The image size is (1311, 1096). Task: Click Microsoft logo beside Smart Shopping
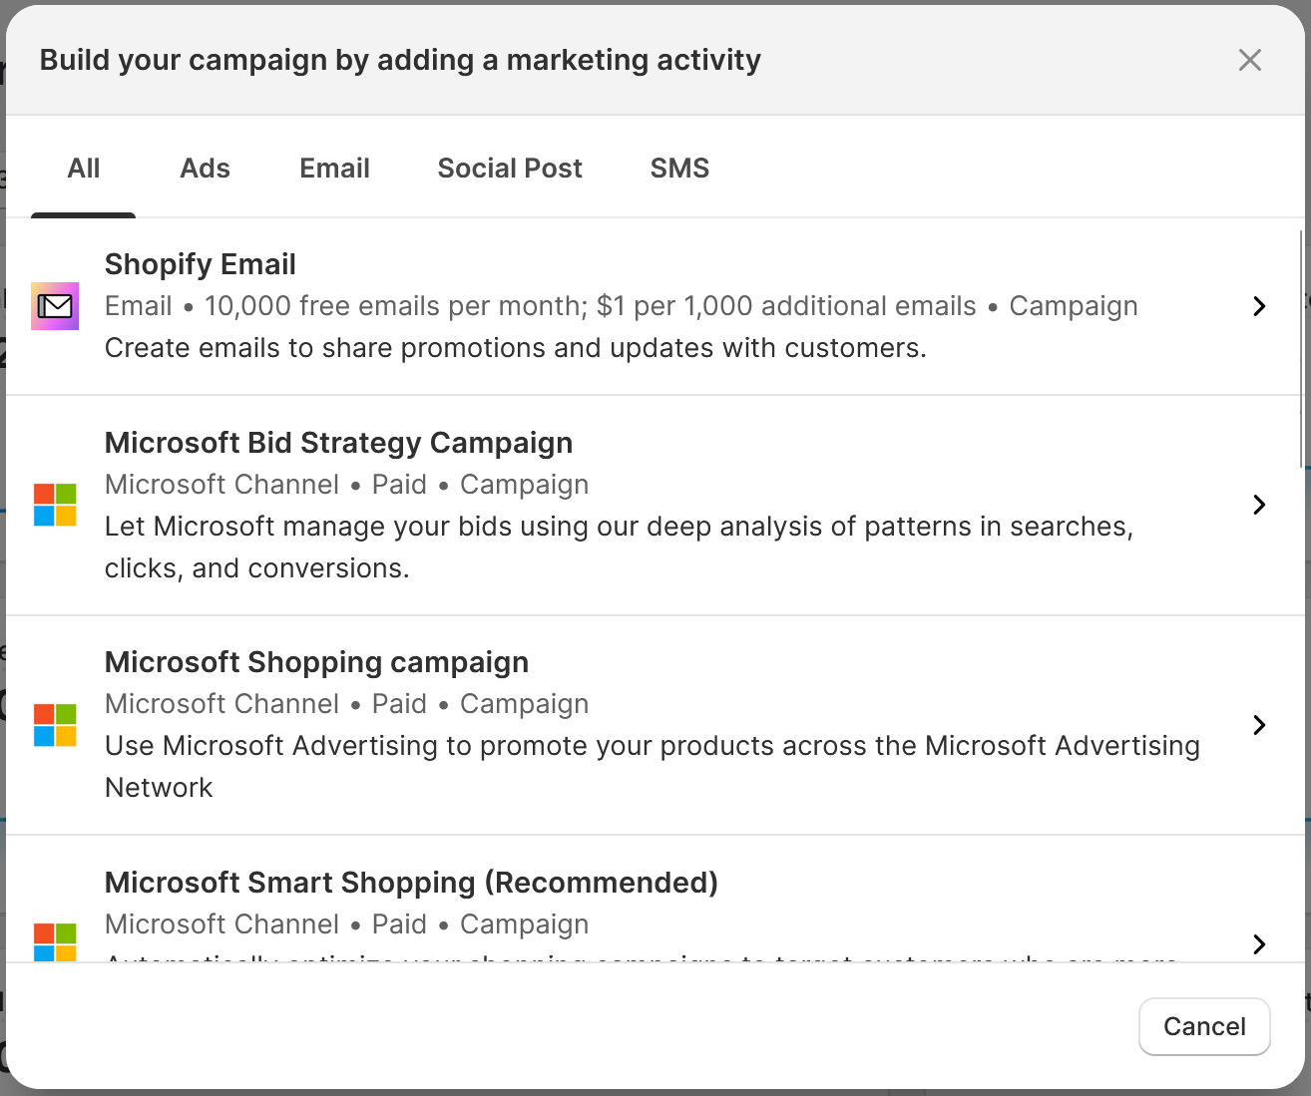click(x=55, y=942)
